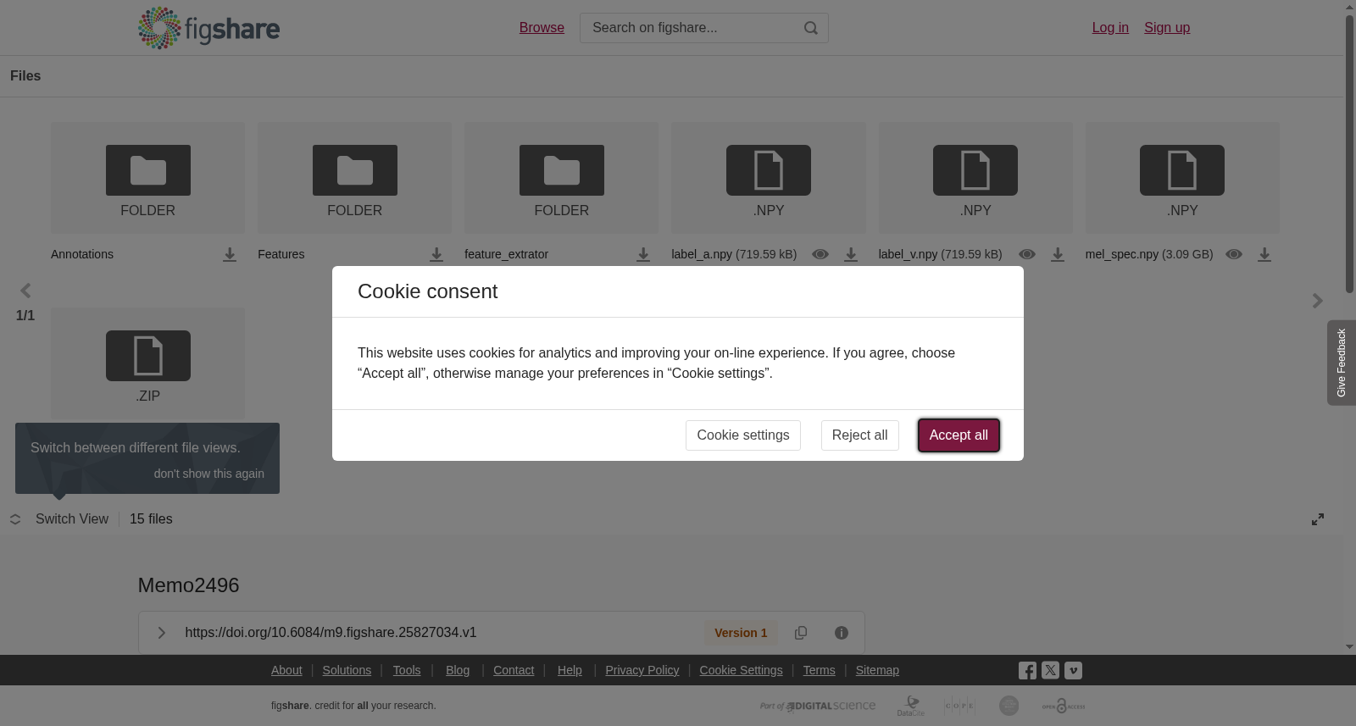Open Give Feedback side tab
The width and height of the screenshot is (1356, 726).
1341,363
